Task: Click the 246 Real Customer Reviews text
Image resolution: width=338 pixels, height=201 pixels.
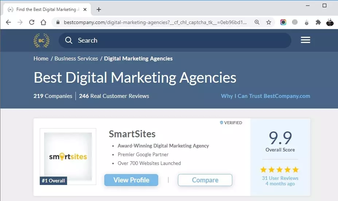Action: coord(114,96)
